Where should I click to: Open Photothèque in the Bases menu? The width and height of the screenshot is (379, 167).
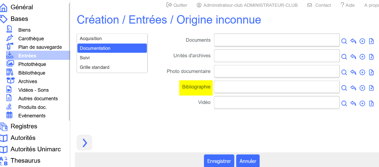point(32,64)
